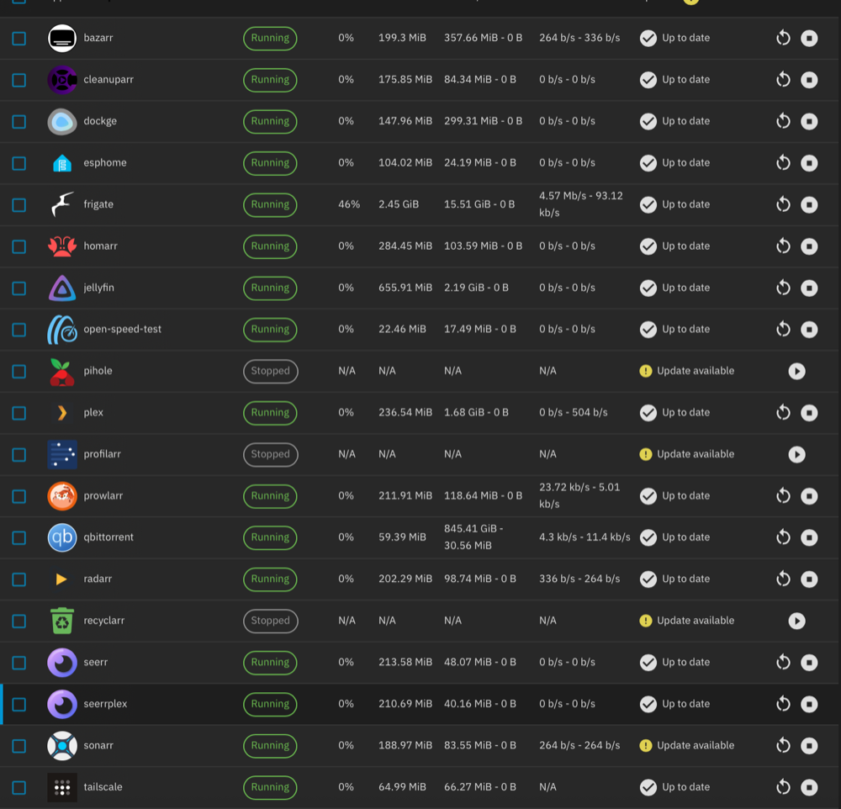Click the Running badge for bazarr

click(x=270, y=38)
